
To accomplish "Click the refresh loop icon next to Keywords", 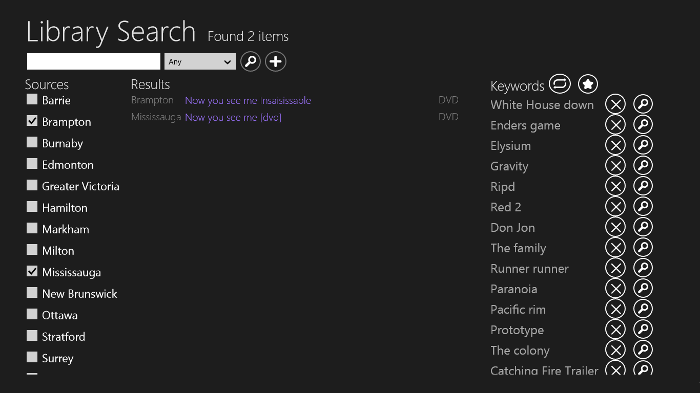I will pyautogui.click(x=560, y=84).
